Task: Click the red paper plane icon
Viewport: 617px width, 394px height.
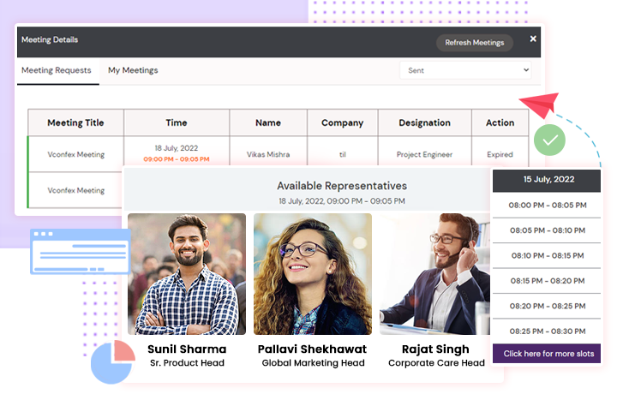Action: pyautogui.click(x=540, y=104)
